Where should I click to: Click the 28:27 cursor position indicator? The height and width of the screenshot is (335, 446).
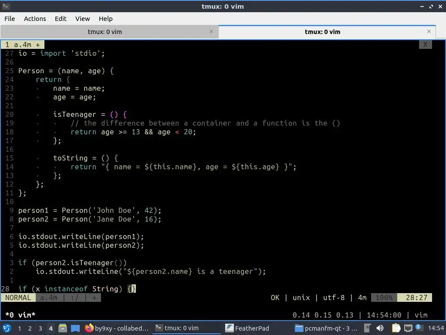[415, 297]
